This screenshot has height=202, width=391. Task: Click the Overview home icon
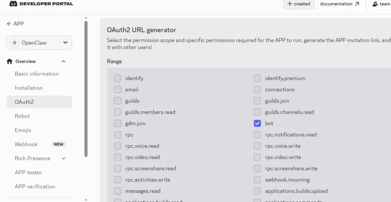point(10,61)
